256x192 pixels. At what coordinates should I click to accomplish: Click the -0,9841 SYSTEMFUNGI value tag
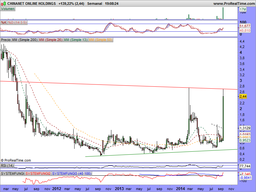(x=245, y=178)
